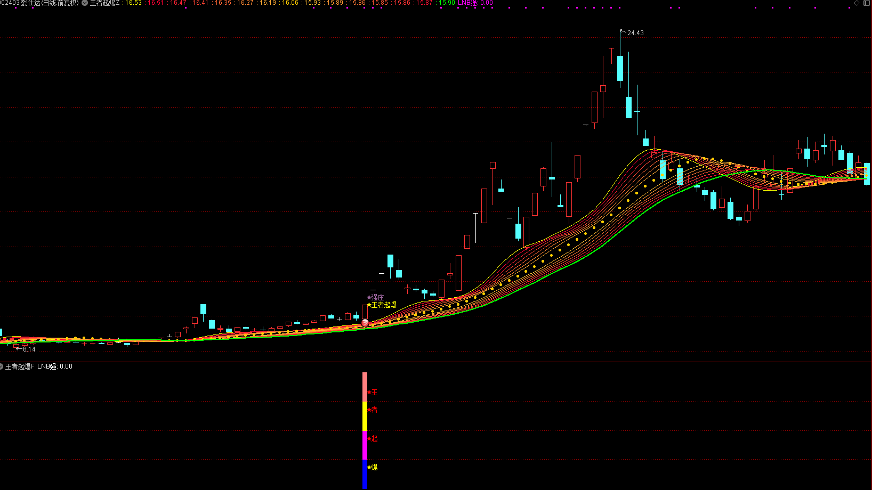The height and width of the screenshot is (490, 872).
Task: Click the blue bottom segment of signal bar
Action: [x=365, y=474]
